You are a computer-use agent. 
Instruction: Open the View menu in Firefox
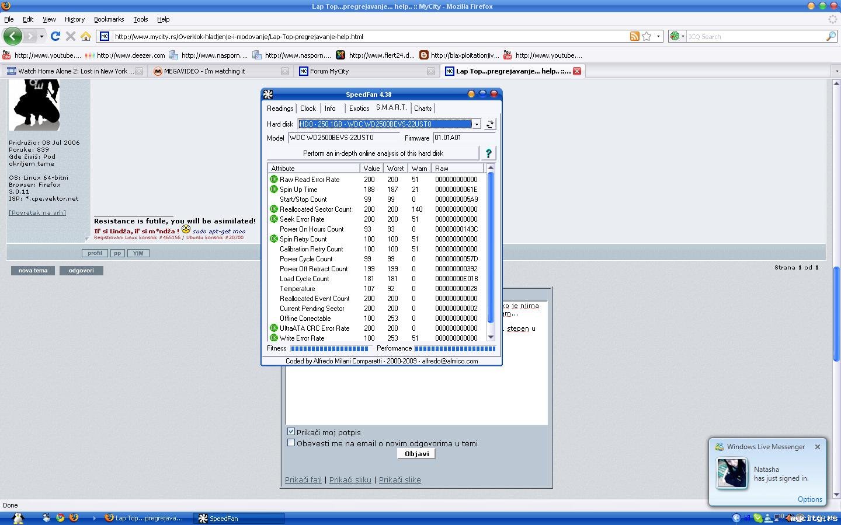tap(49, 19)
